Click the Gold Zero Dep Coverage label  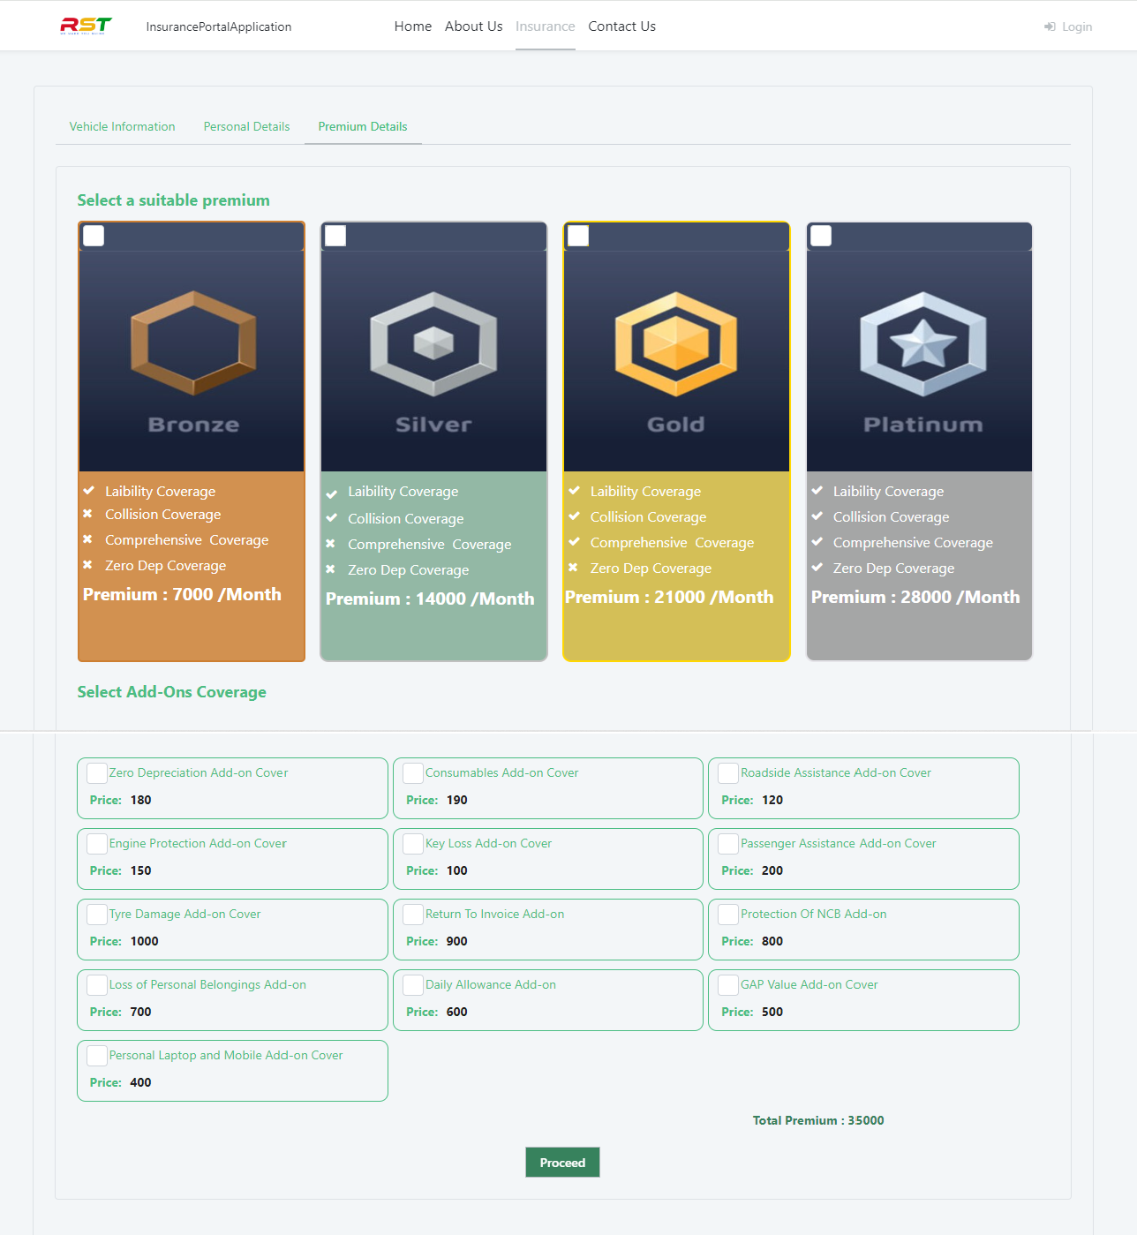(651, 569)
